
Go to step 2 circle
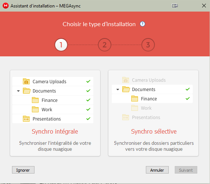point(105,45)
